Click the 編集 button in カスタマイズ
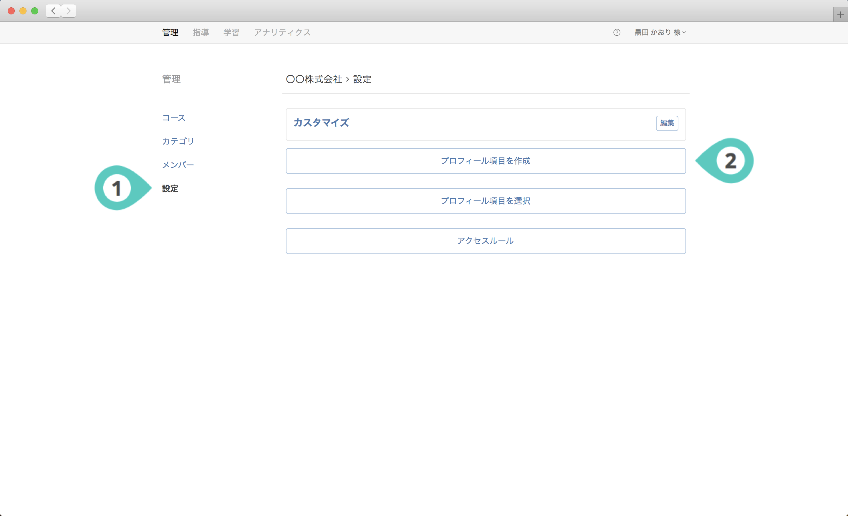This screenshot has width=848, height=516. click(667, 123)
